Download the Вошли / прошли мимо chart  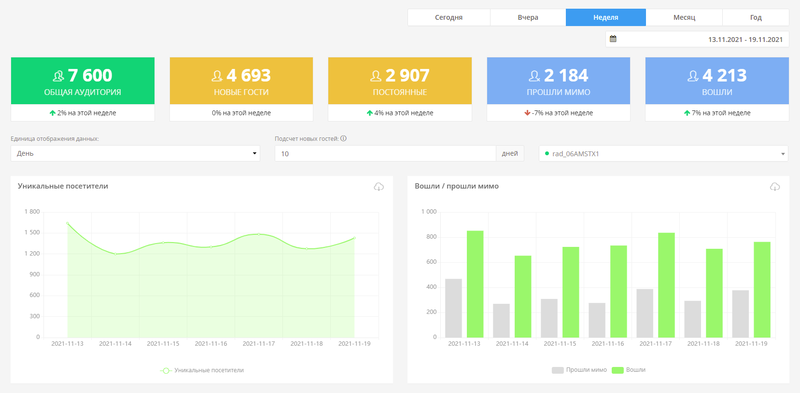(775, 187)
